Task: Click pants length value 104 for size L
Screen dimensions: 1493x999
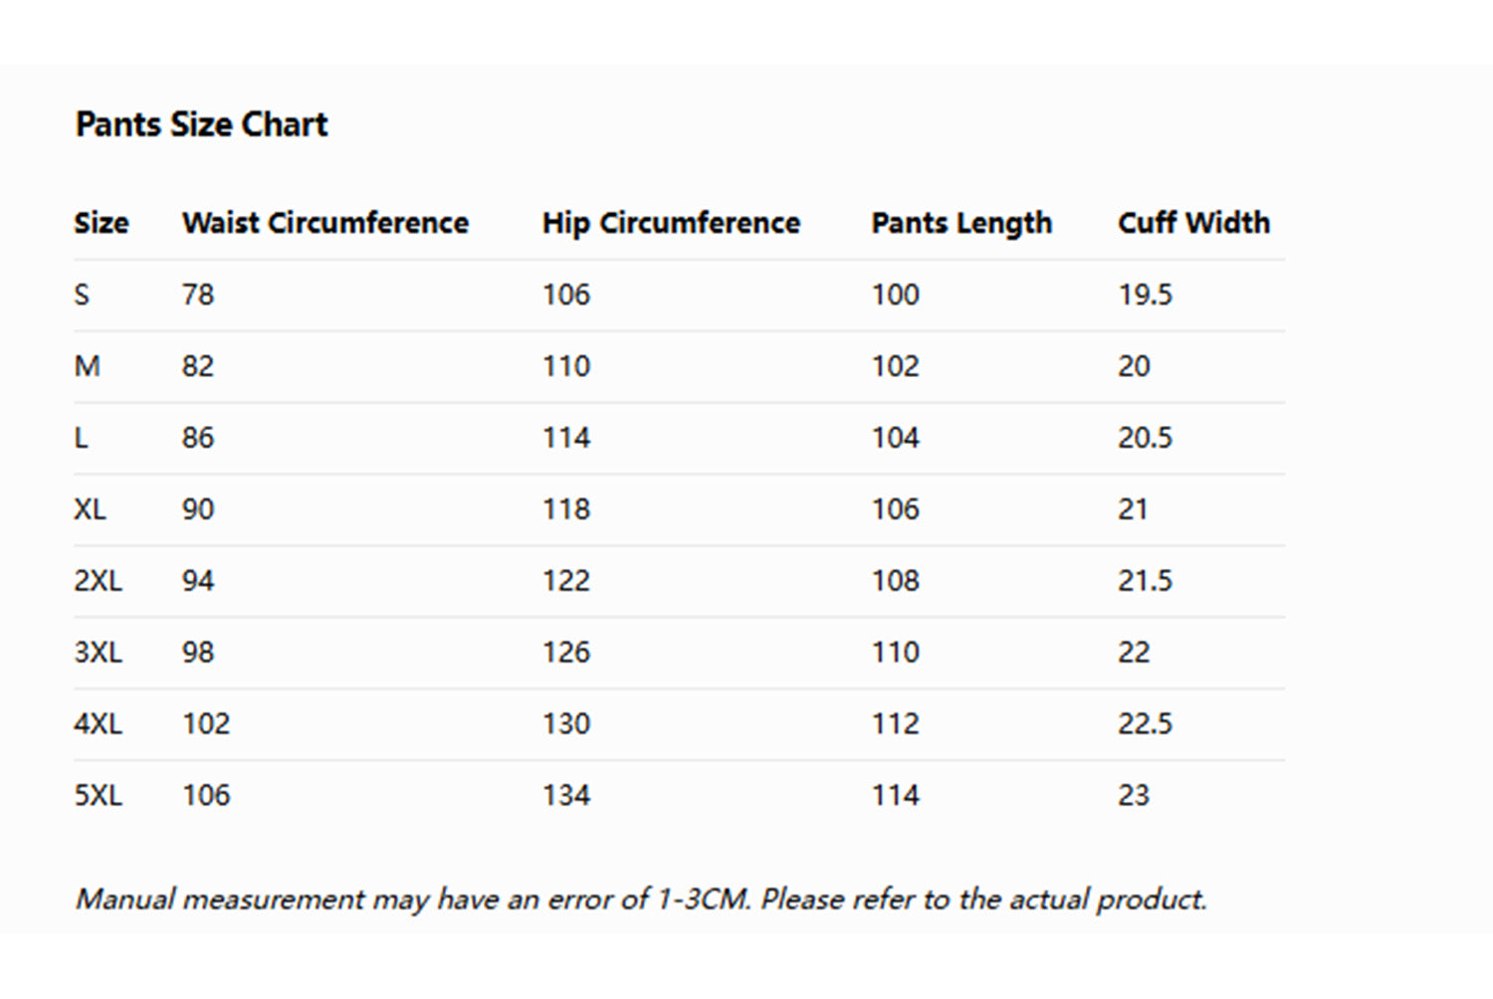Action: (x=895, y=438)
